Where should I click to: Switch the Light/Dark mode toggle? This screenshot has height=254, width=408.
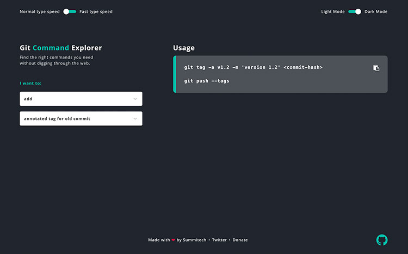click(355, 11)
